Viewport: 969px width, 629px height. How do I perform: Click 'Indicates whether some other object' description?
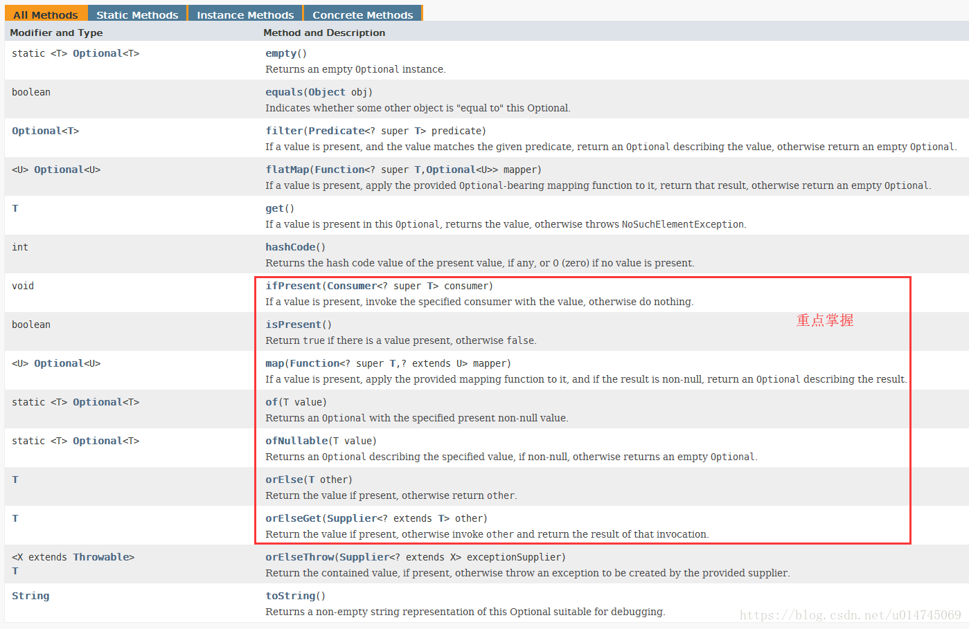click(418, 108)
